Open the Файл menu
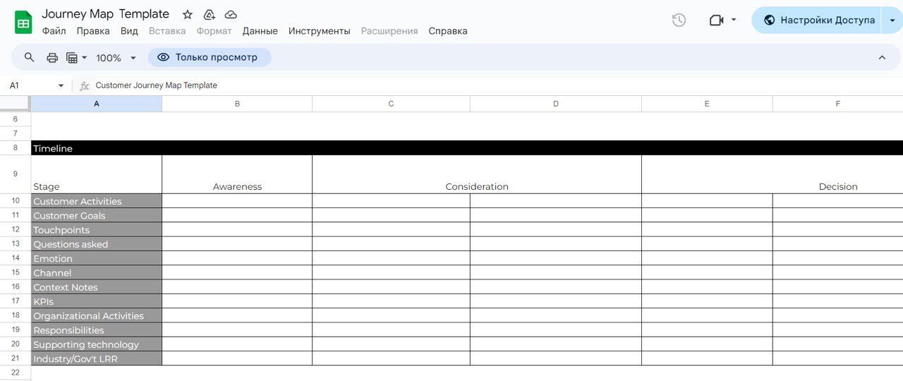 coord(54,31)
